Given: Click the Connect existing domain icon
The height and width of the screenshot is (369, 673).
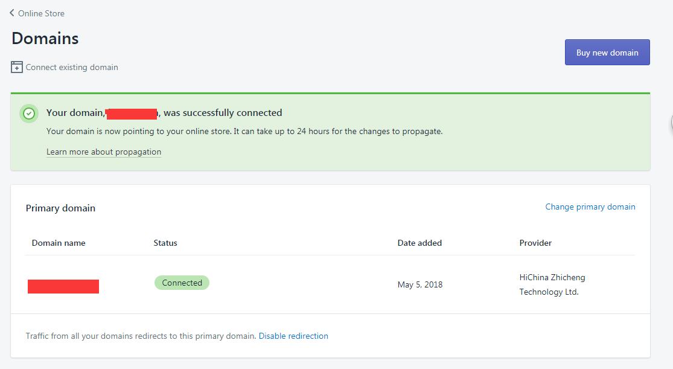Looking at the screenshot, I should [15, 66].
